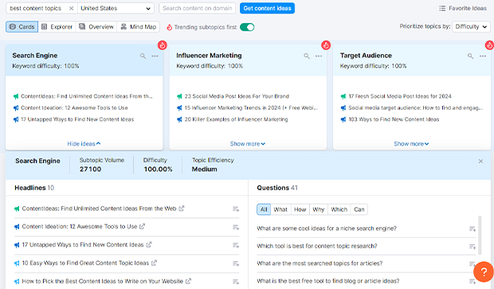Filter questions by Why

[319, 209]
